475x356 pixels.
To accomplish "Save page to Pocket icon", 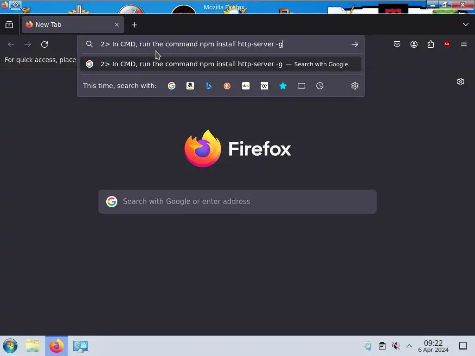I will point(397,44).
